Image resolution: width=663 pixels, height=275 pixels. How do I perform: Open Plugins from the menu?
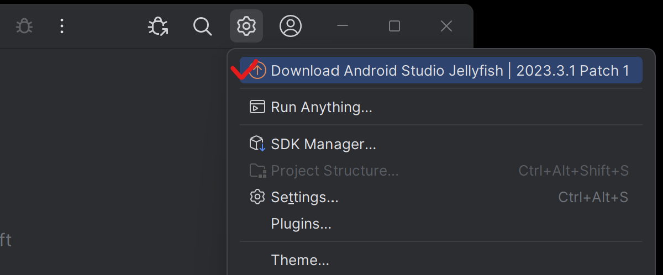[x=441, y=224]
